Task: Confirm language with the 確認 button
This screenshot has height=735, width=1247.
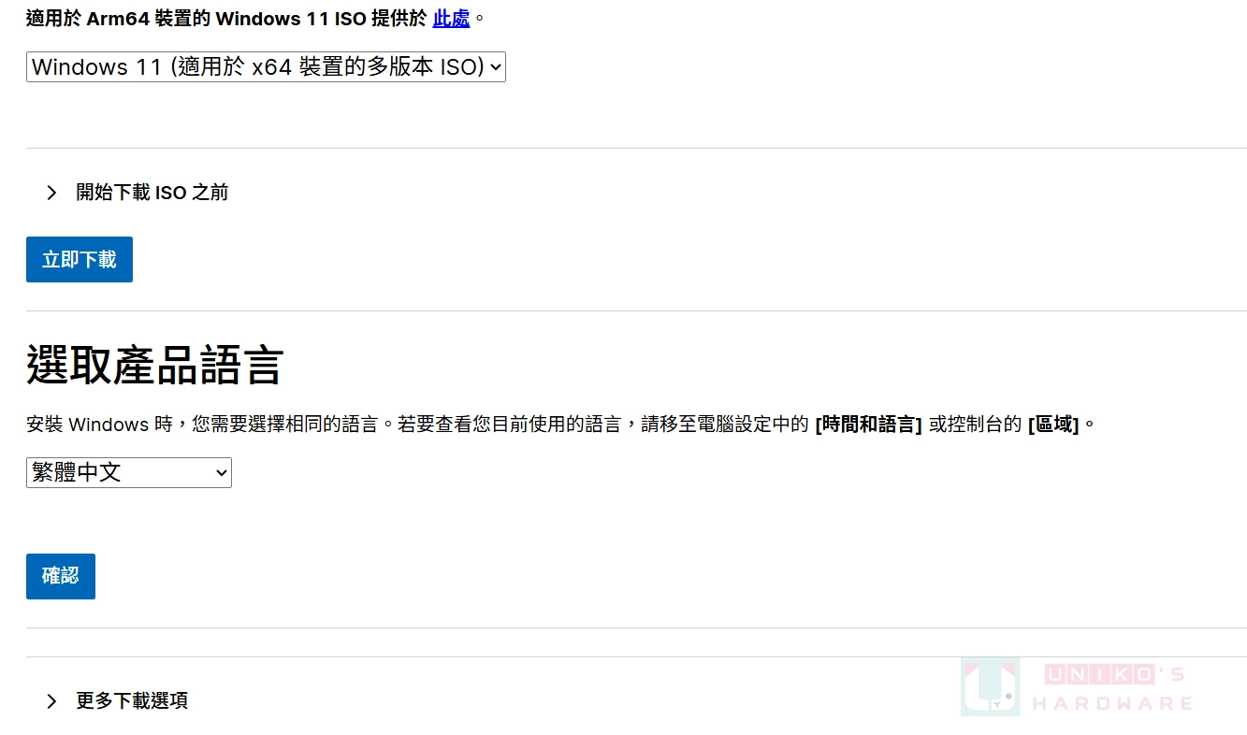Action: [61, 576]
